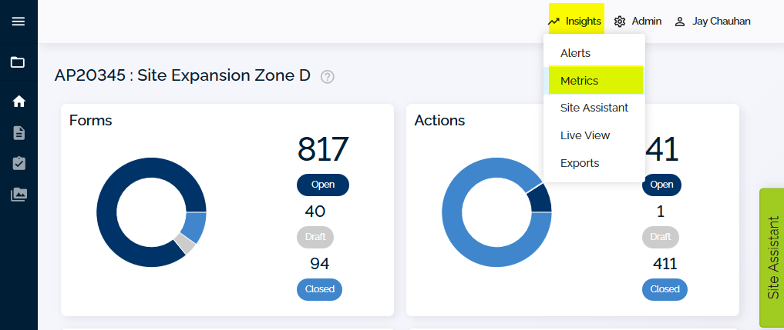Expand the Insights dropdown menu
Image resolution: width=784 pixels, height=330 pixels.
tap(576, 22)
